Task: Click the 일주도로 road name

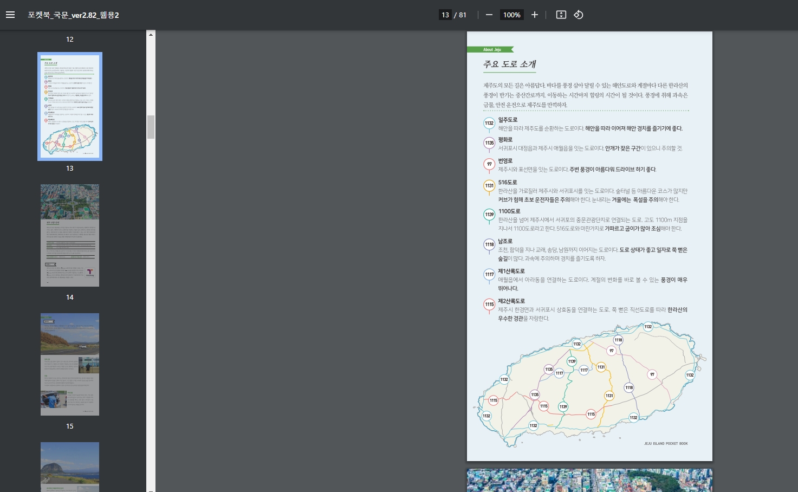Action: point(508,120)
